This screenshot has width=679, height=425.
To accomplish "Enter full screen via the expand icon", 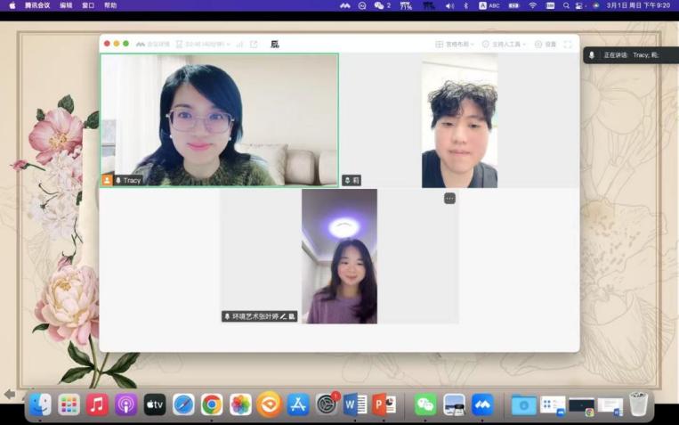I will [568, 45].
